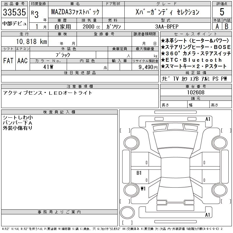Click the car name MAZDA3ファストバック

(75, 12)
